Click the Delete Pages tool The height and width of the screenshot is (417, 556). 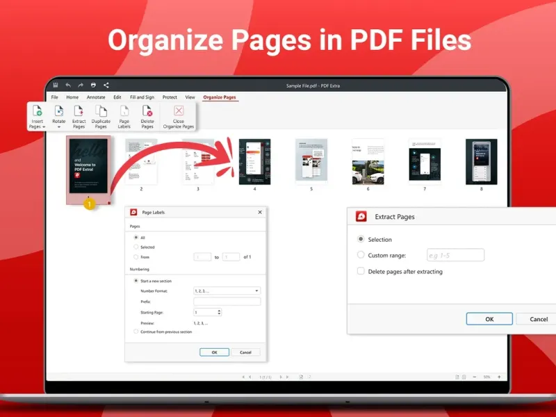(x=147, y=117)
